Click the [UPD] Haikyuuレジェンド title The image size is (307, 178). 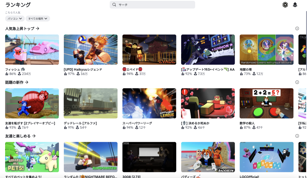(83, 69)
